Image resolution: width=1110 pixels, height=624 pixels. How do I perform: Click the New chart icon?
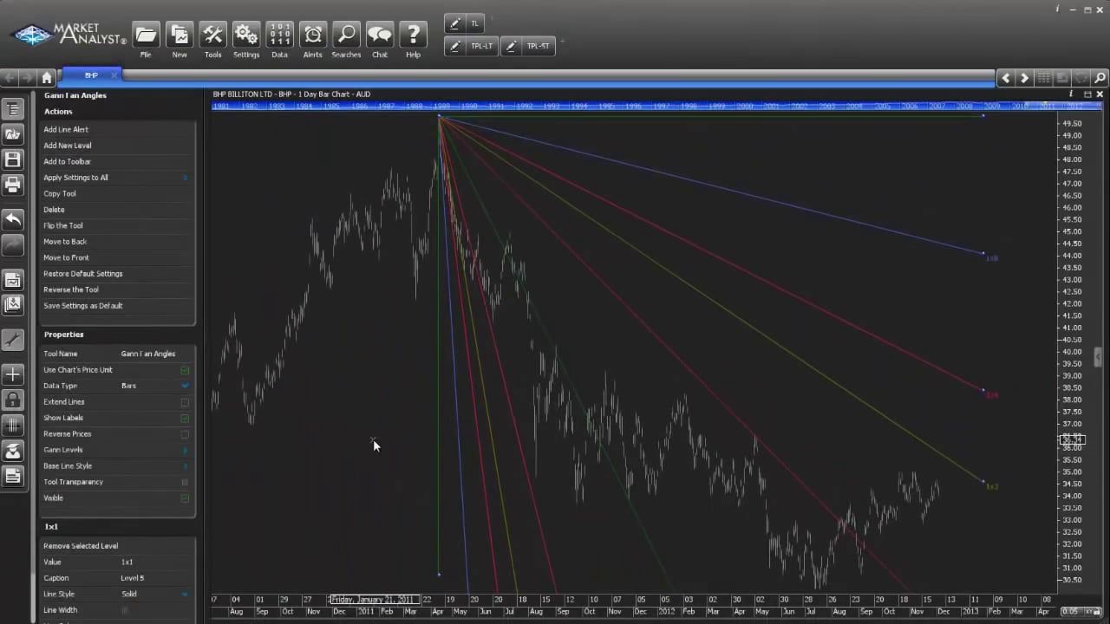click(x=180, y=36)
